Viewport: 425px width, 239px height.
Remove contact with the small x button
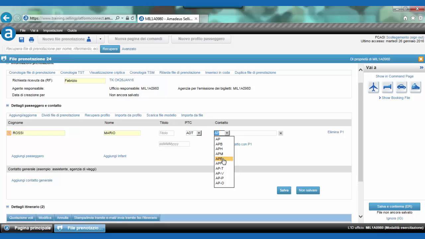[x=281, y=133]
